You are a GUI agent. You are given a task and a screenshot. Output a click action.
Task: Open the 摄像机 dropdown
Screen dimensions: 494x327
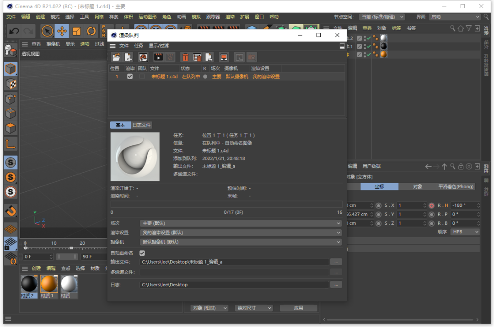click(240, 241)
